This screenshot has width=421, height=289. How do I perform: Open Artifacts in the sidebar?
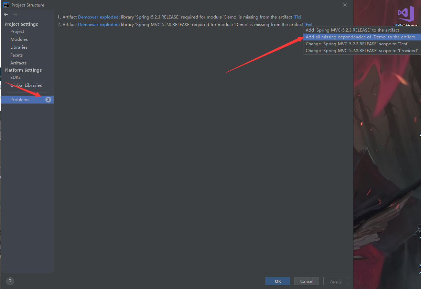click(18, 63)
